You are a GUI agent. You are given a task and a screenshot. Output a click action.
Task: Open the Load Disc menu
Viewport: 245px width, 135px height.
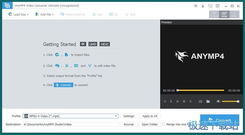coord(18,14)
